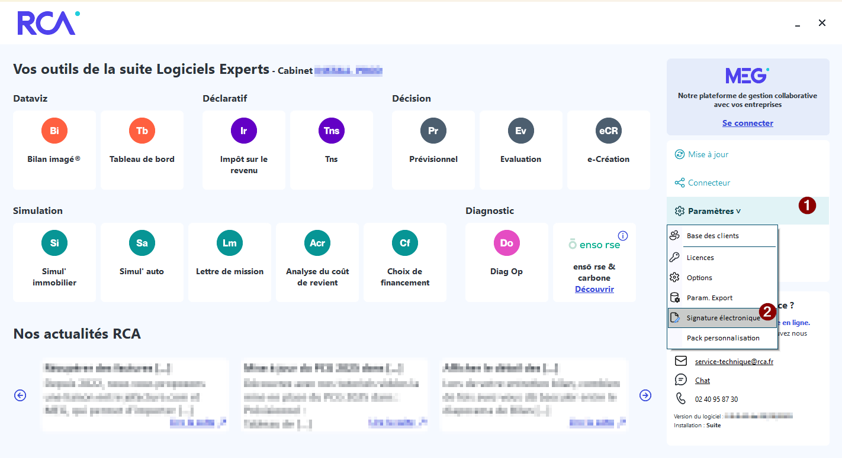This screenshot has width=842, height=458.
Task: Click the second blurred news card
Action: (334, 395)
